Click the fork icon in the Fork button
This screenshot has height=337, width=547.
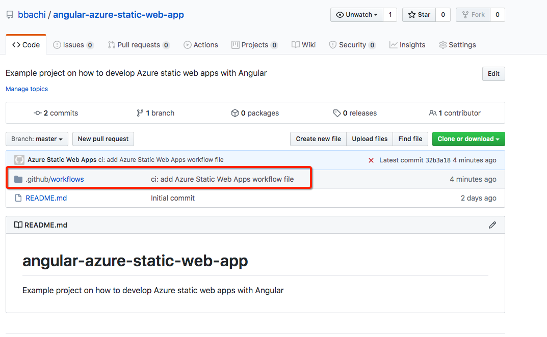[466, 14]
